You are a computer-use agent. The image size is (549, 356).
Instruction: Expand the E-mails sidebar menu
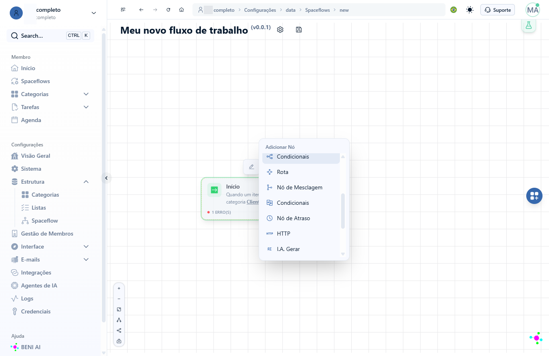(86, 259)
